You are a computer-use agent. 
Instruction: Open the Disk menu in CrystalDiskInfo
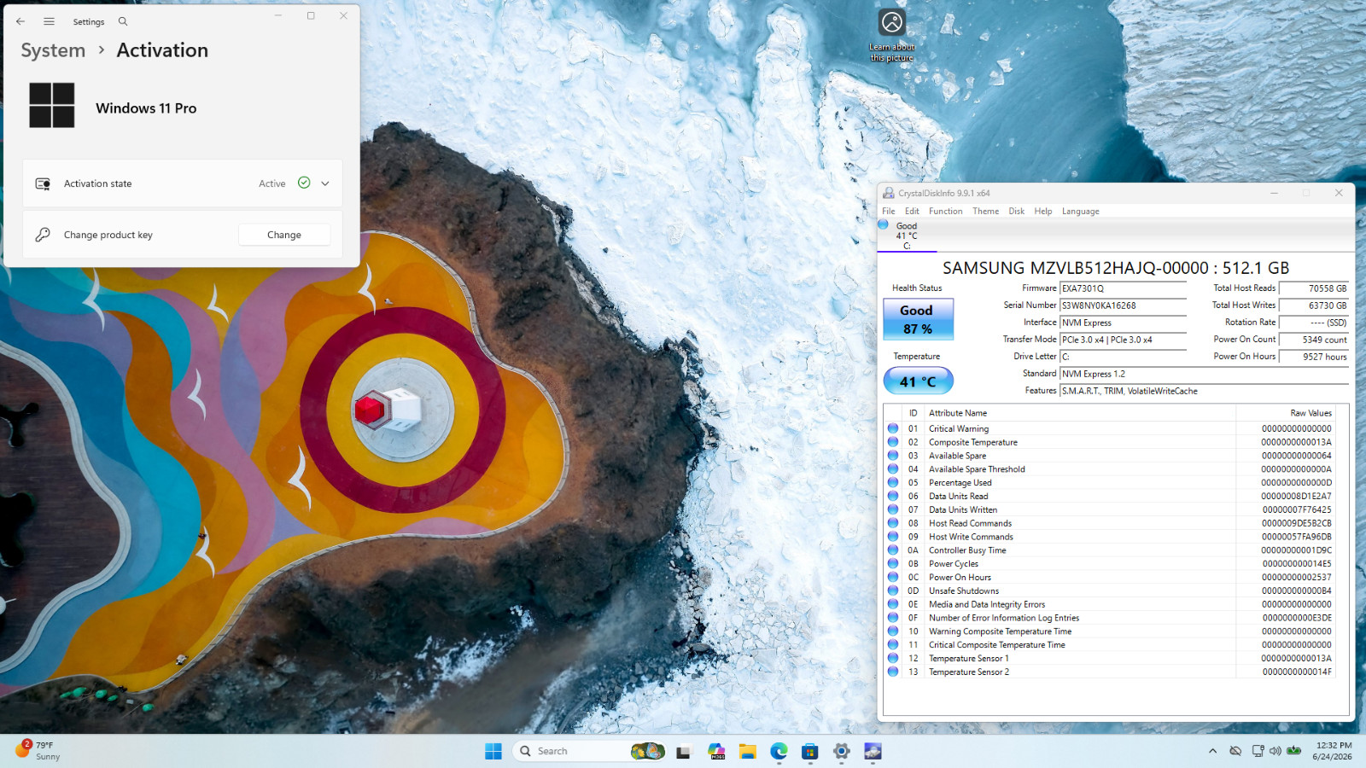click(x=1016, y=212)
